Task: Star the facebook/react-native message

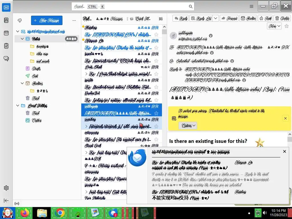Action: coord(156,87)
